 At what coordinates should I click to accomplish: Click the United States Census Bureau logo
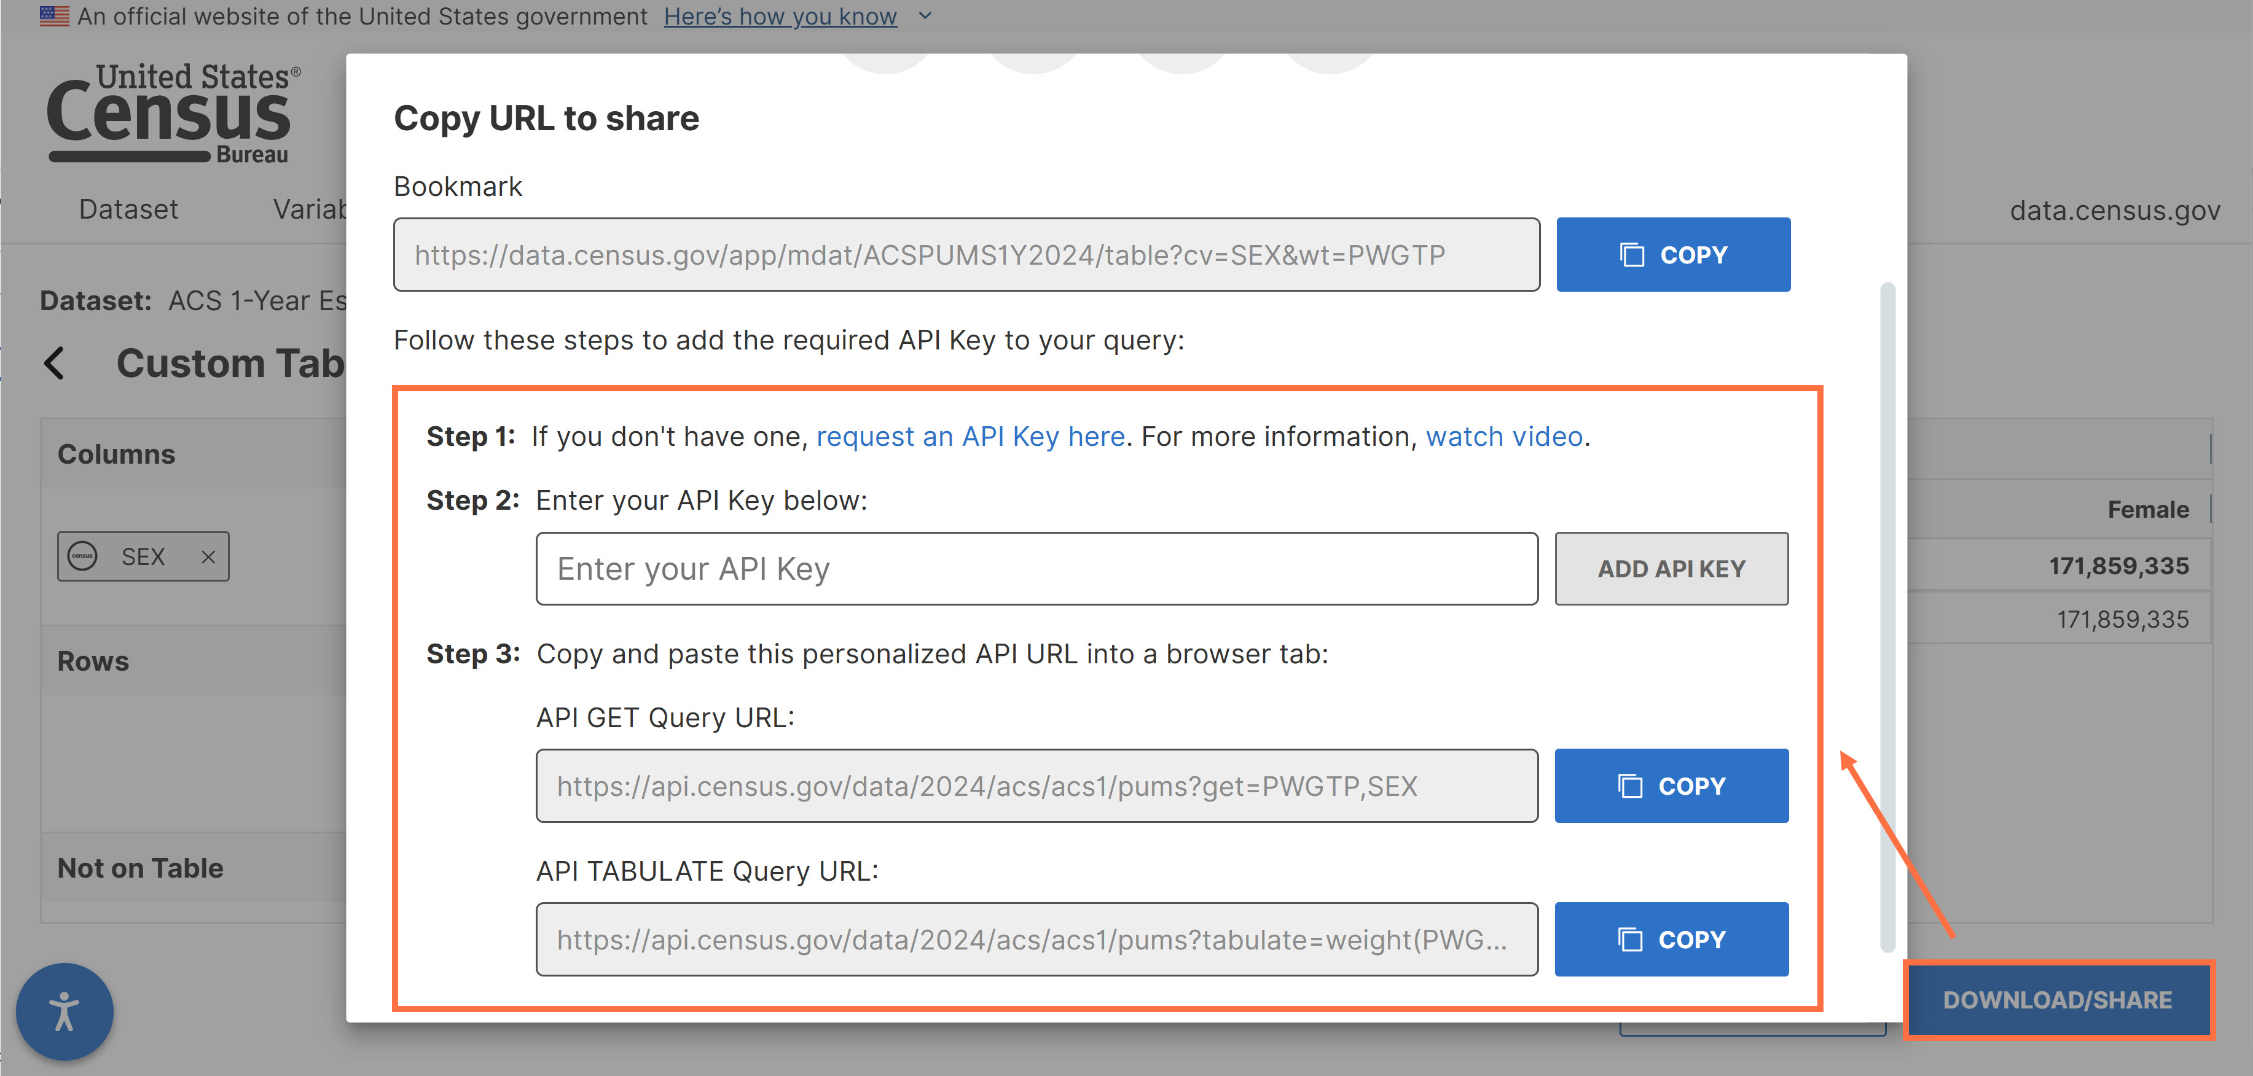coord(173,113)
